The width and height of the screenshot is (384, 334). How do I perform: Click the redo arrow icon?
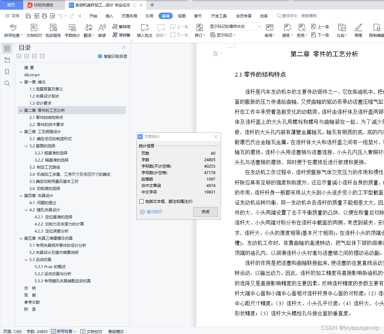click(x=72, y=16)
